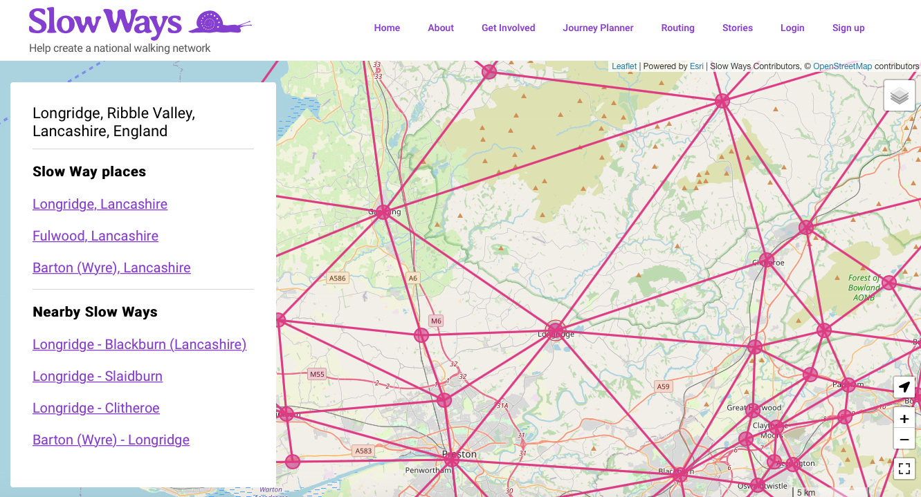Open Barton (Wyre), Lancashire place link

[x=111, y=268]
